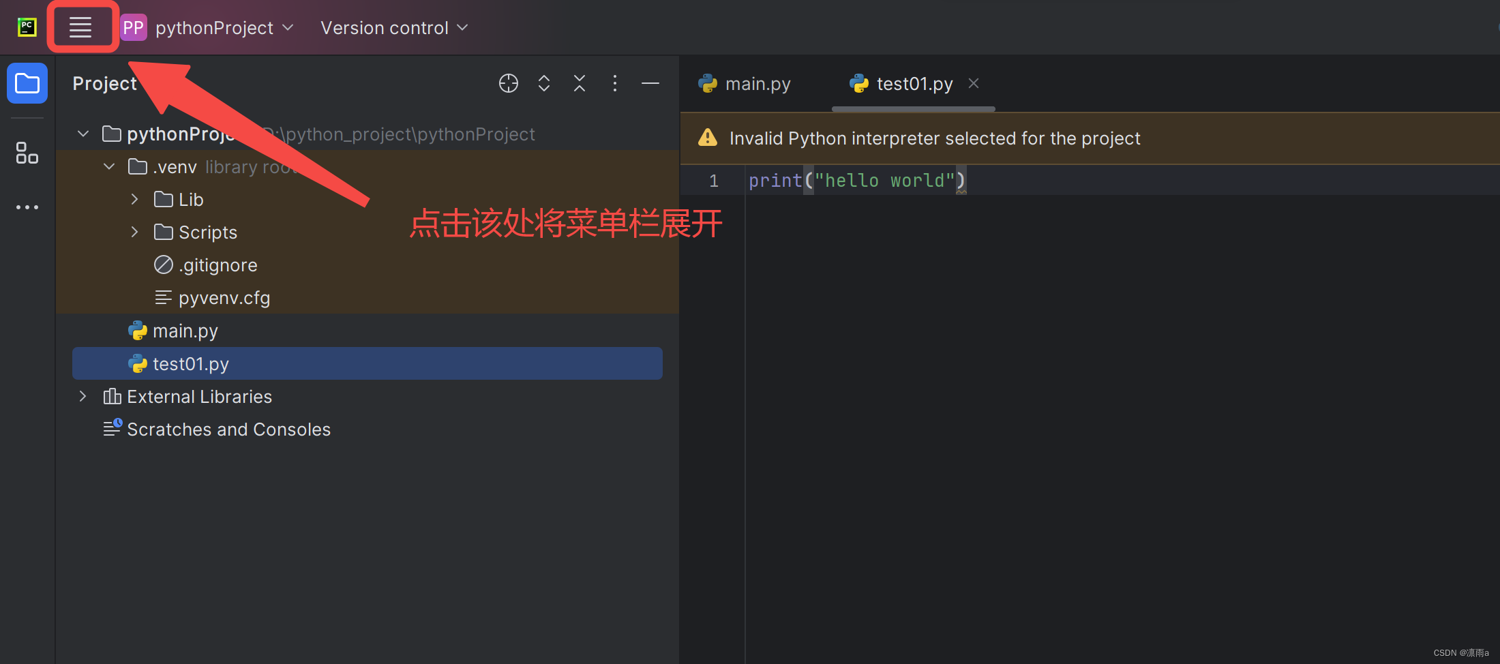Screen dimensions: 1500x664
Task: Select the .gitignore file
Action: tap(367, 265)
